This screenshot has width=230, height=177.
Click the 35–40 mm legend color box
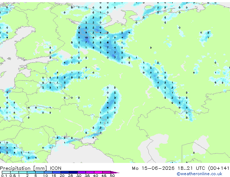pos(90,172)
